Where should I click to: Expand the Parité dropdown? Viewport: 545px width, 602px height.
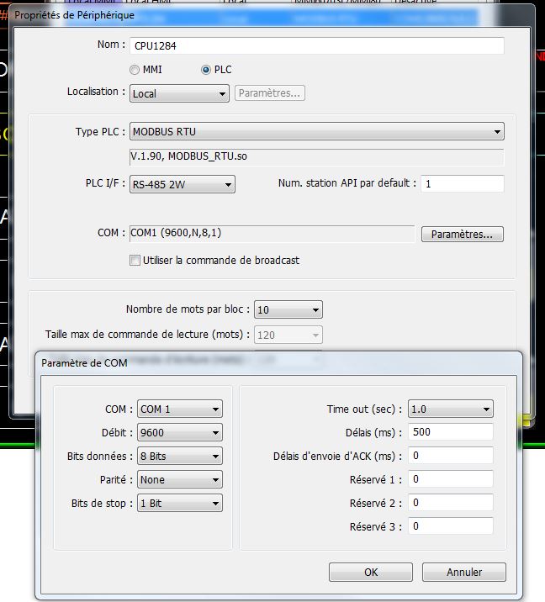[x=180, y=480]
